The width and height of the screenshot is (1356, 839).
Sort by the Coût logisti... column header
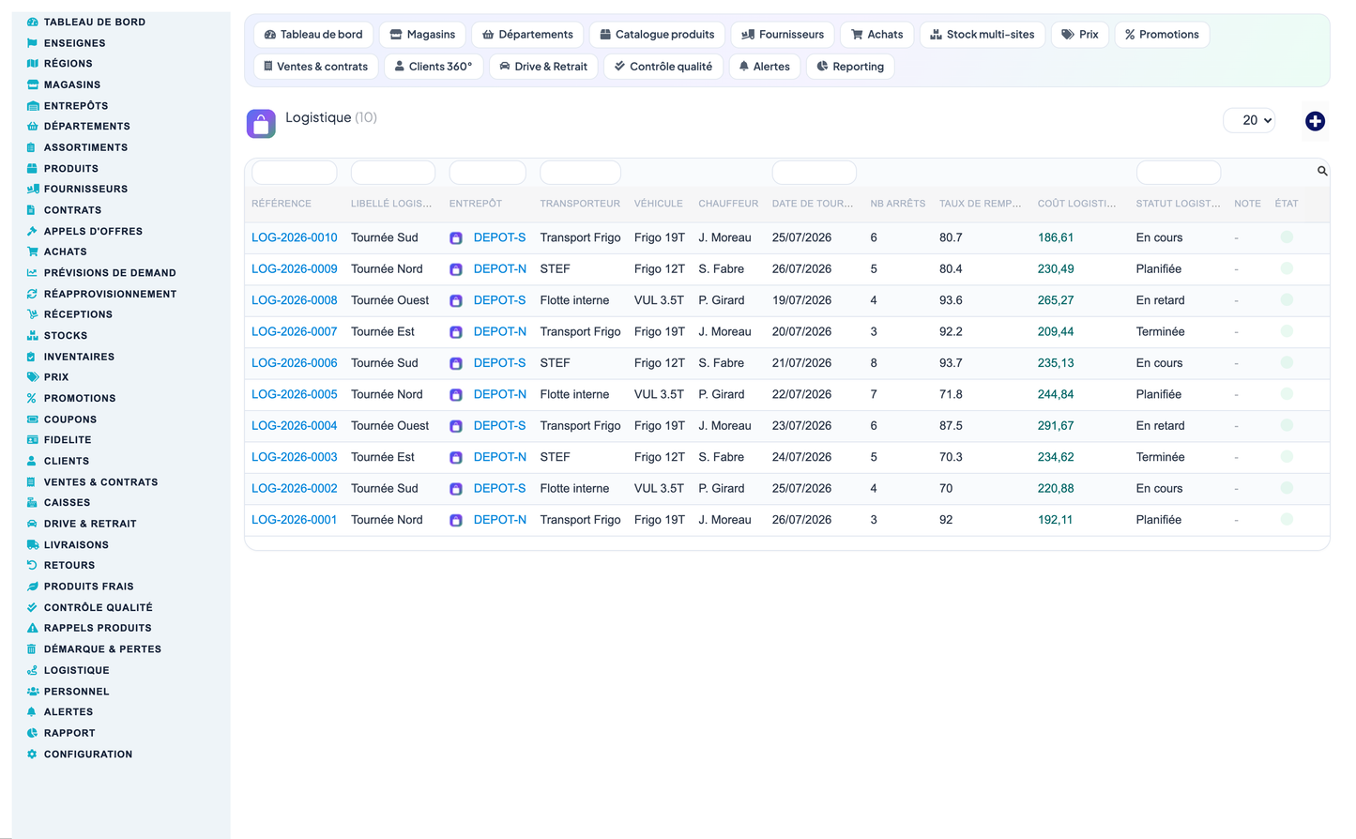(1076, 204)
